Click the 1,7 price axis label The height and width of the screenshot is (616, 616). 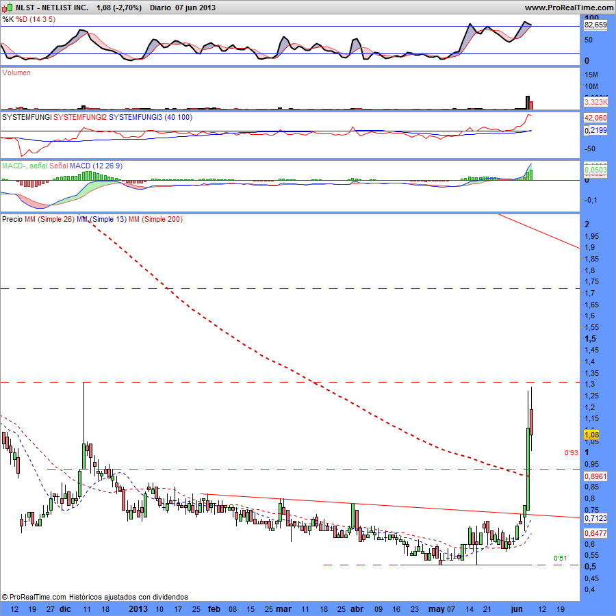(x=589, y=293)
